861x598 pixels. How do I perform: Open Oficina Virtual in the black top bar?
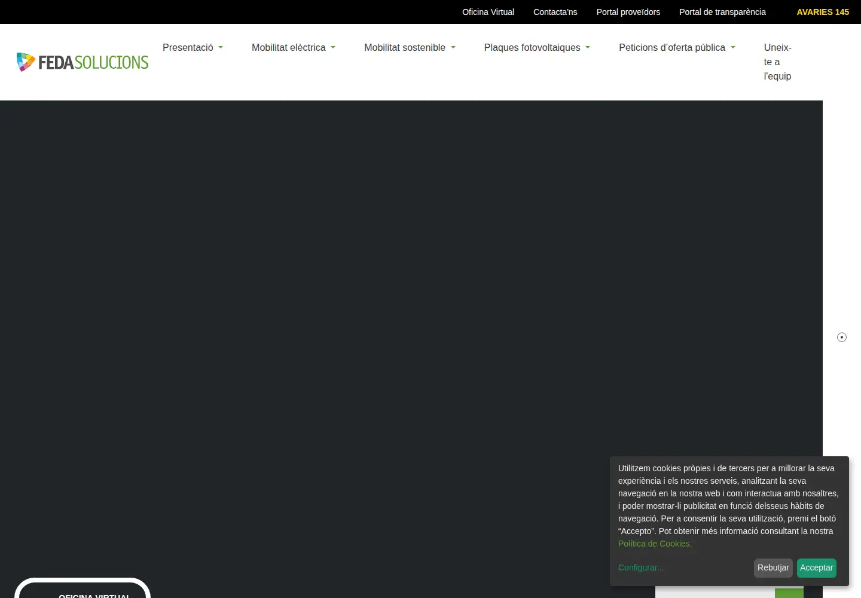pyautogui.click(x=488, y=12)
